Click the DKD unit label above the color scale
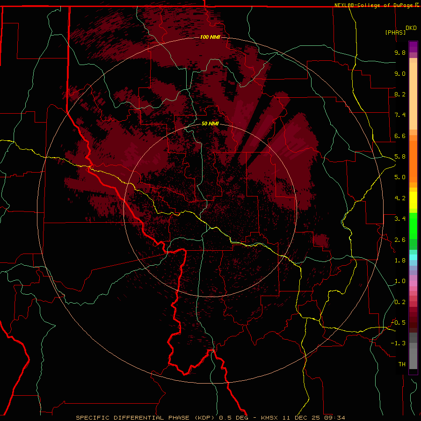The height and width of the screenshot is (421, 421). tap(411, 28)
